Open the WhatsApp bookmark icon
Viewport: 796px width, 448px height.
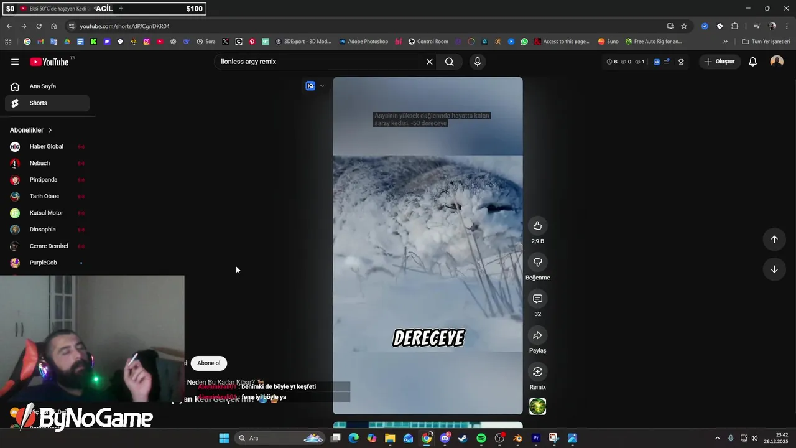pos(524,42)
